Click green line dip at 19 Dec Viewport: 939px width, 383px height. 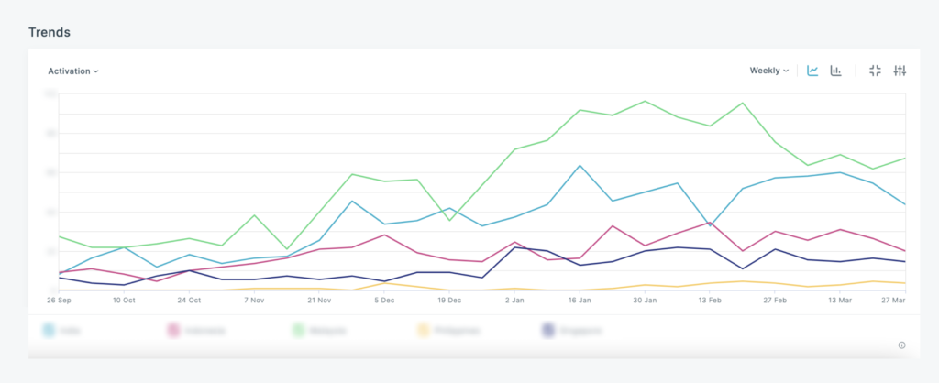click(x=449, y=220)
